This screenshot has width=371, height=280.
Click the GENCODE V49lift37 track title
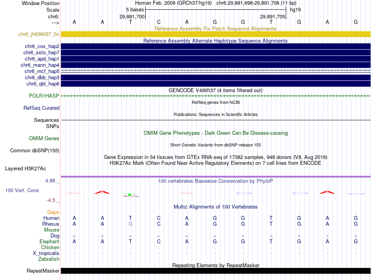point(216,91)
